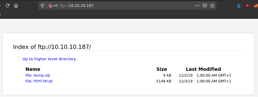This screenshot has height=97, width=258.
Task: Sort listing by Last Modified column
Action: pos(203,69)
